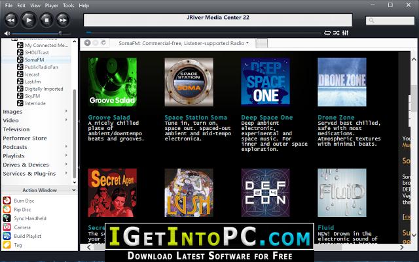Open the File menu

pos(9,5)
